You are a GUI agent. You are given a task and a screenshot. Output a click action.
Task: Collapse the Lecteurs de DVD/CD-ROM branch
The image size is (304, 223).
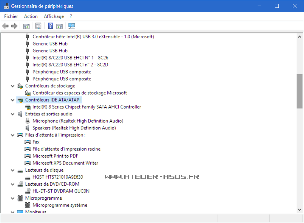(x=12, y=184)
